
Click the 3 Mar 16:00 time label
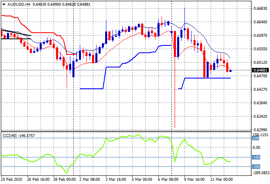coord(116,180)
